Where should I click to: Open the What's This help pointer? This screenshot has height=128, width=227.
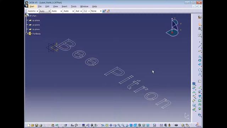pyautogui.click(x=65, y=125)
